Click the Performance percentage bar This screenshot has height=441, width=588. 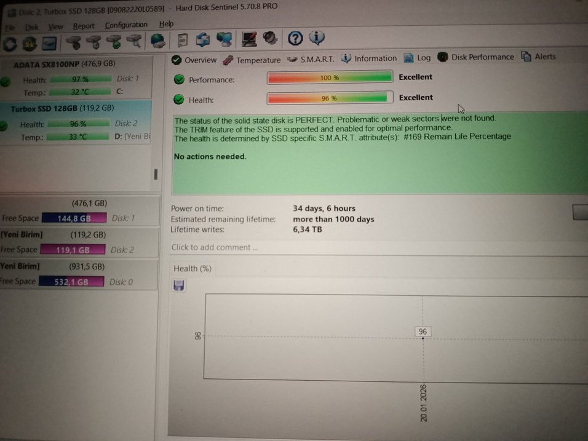[330, 77]
